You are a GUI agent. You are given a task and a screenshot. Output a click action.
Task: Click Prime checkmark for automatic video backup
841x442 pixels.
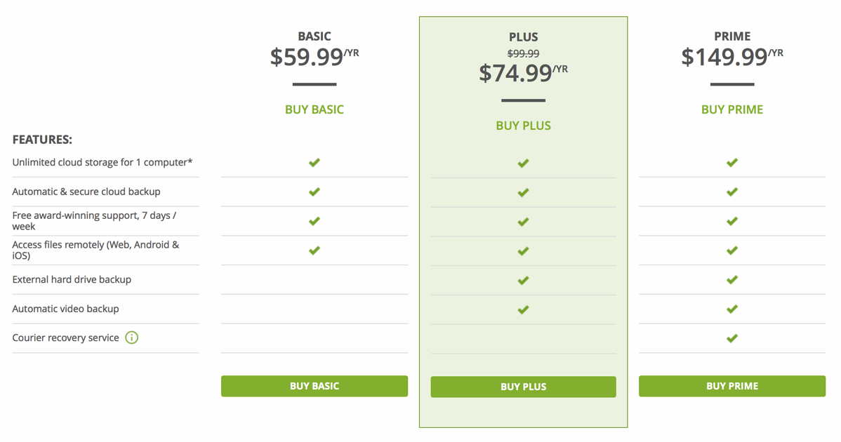(x=732, y=309)
